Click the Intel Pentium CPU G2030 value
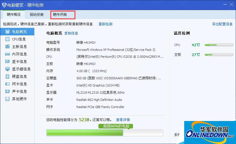The image size is (236, 144). pos(120,57)
